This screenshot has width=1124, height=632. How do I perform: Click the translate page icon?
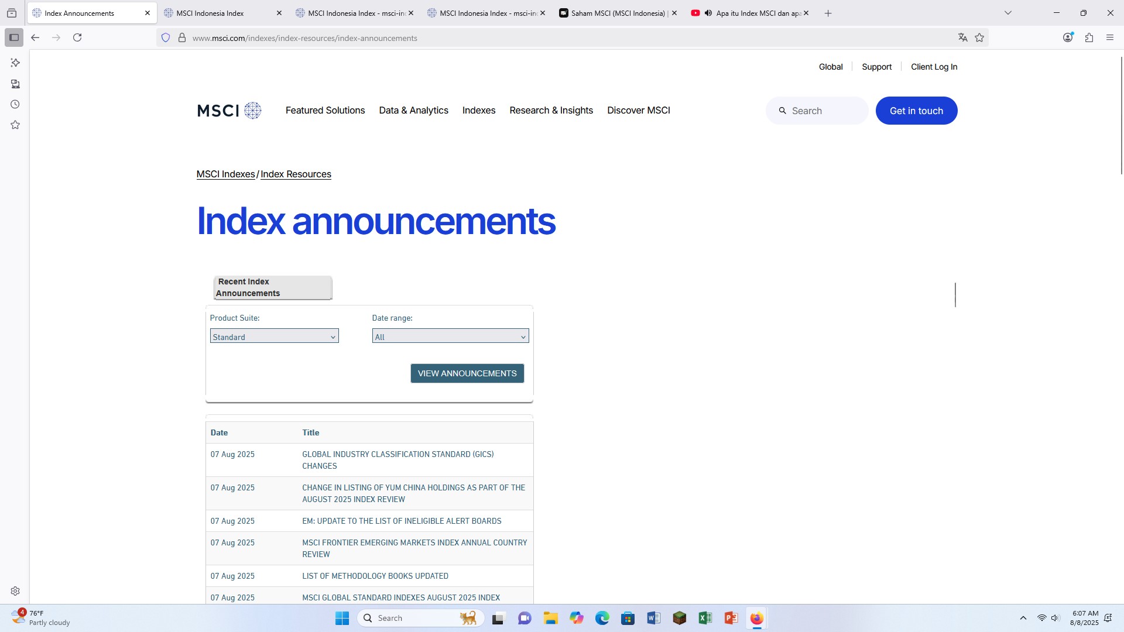pos(962,38)
